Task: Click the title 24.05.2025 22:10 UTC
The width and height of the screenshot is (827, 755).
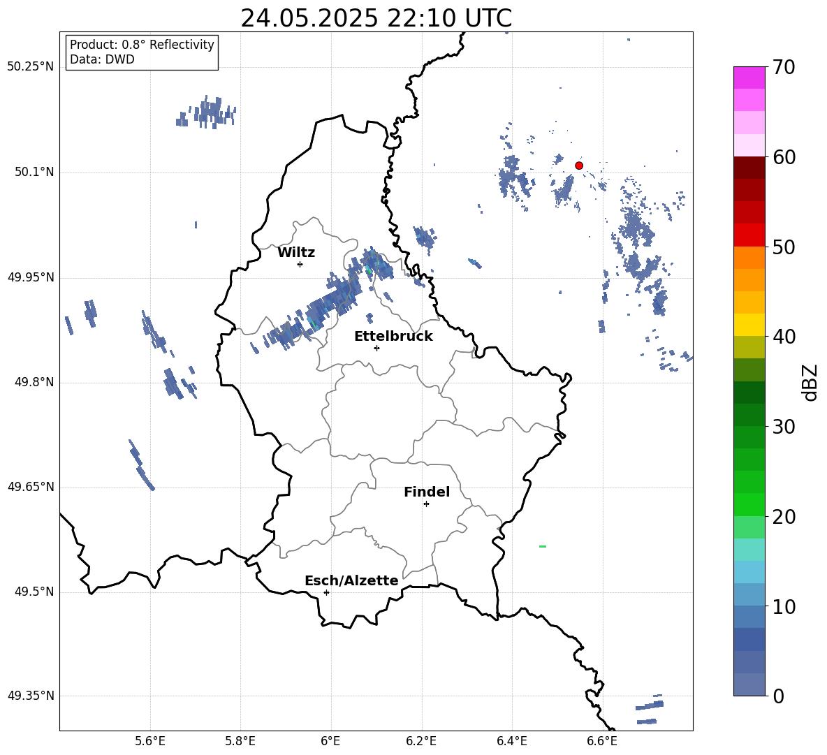Action: 376,18
